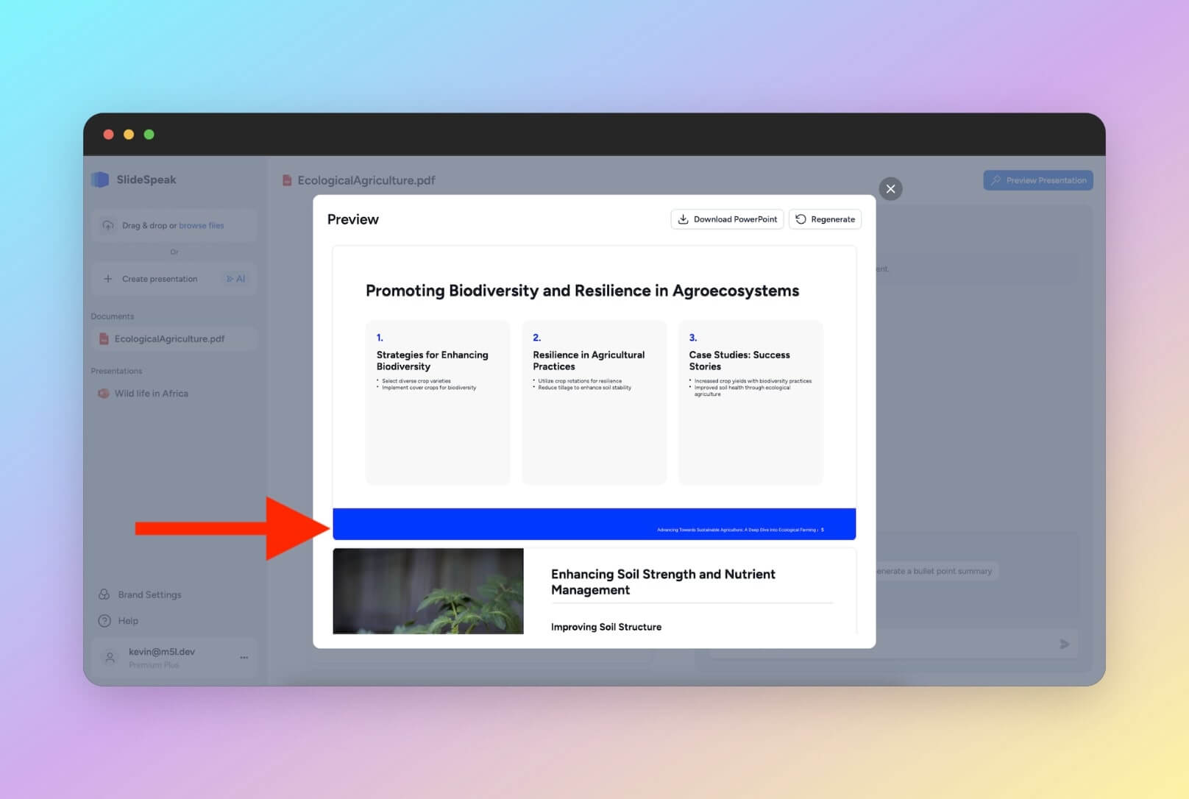Close the Preview modal
1189x799 pixels.
tap(890, 189)
